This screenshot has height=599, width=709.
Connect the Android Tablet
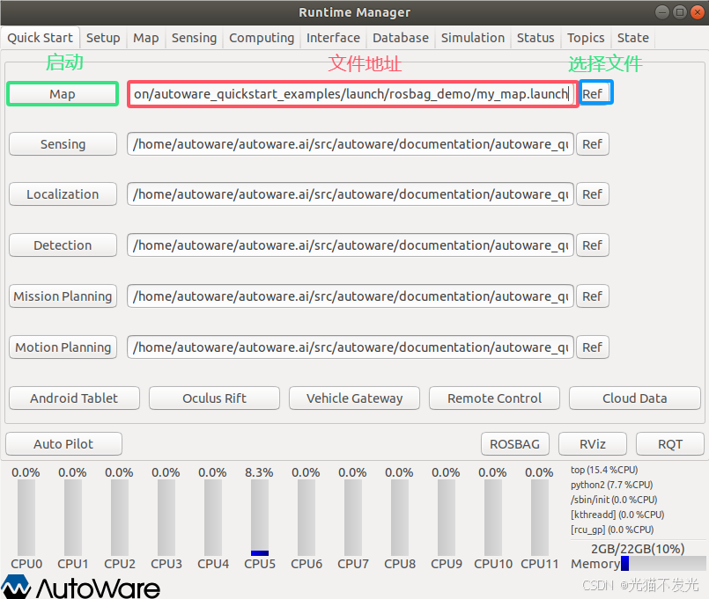(x=73, y=398)
